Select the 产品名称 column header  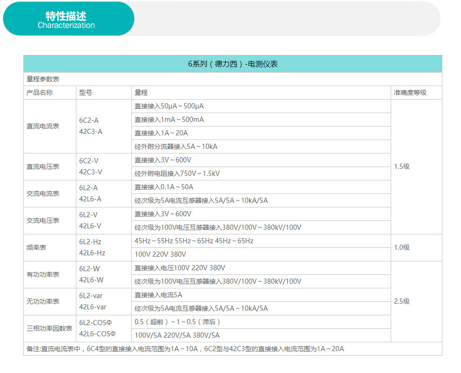tap(40, 93)
